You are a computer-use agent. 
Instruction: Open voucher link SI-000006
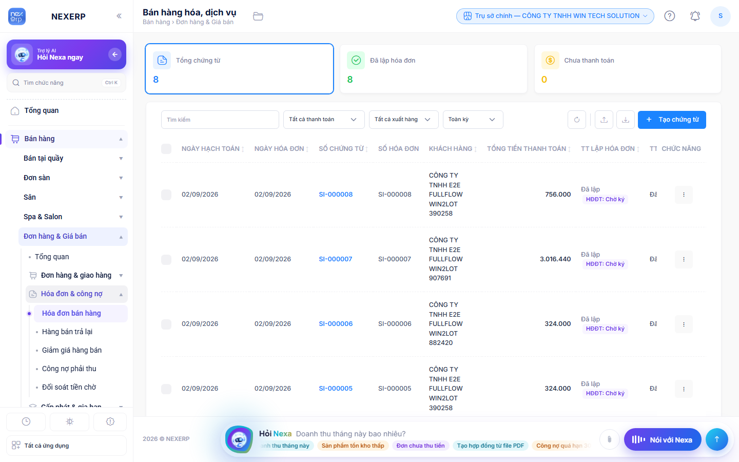tap(336, 324)
